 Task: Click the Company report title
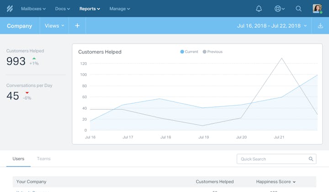[x=20, y=26]
